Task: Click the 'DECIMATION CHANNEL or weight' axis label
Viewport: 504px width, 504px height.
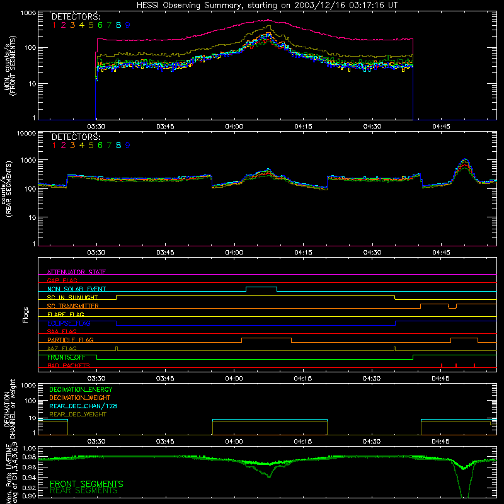Action: click(9, 409)
